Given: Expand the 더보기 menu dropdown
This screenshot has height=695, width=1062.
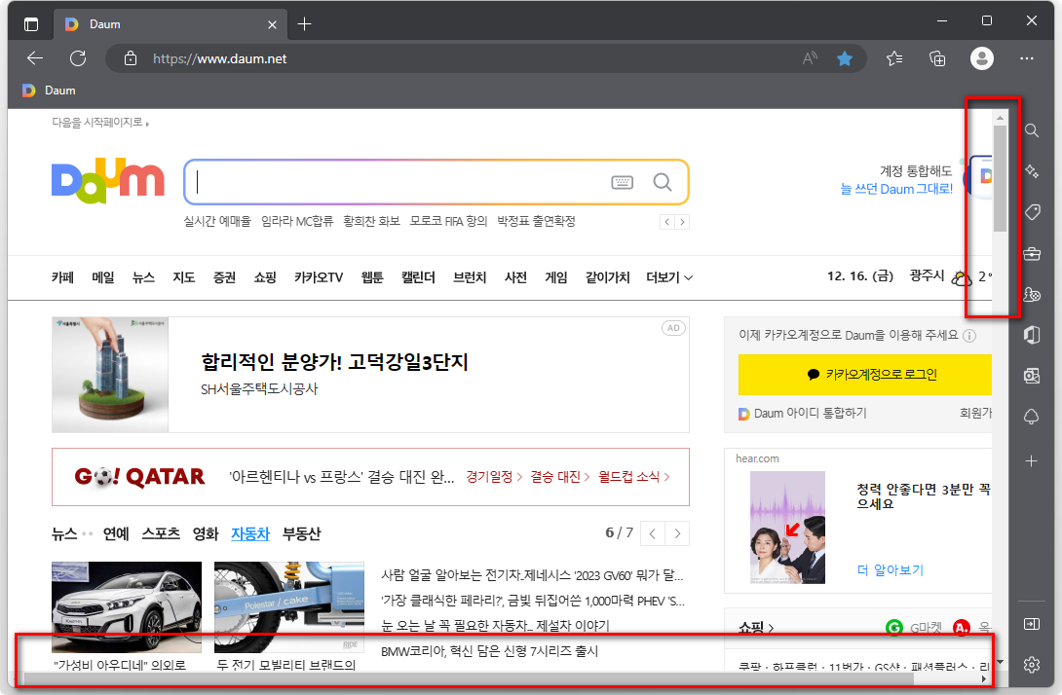Looking at the screenshot, I should point(669,277).
